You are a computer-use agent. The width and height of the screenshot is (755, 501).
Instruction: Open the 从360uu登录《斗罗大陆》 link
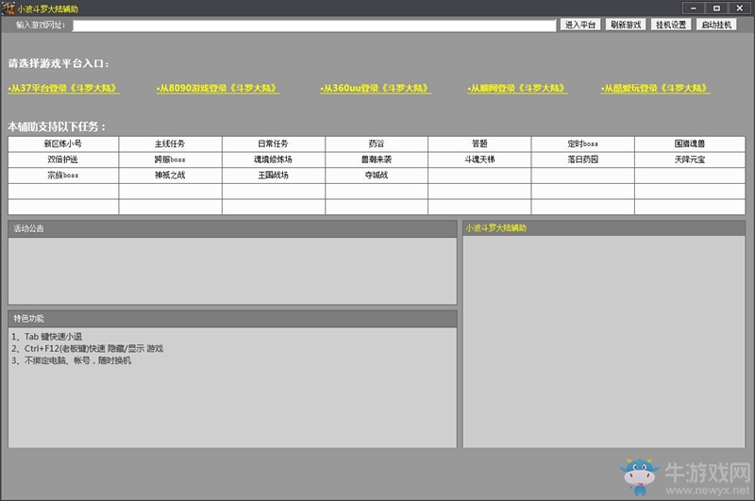click(376, 88)
